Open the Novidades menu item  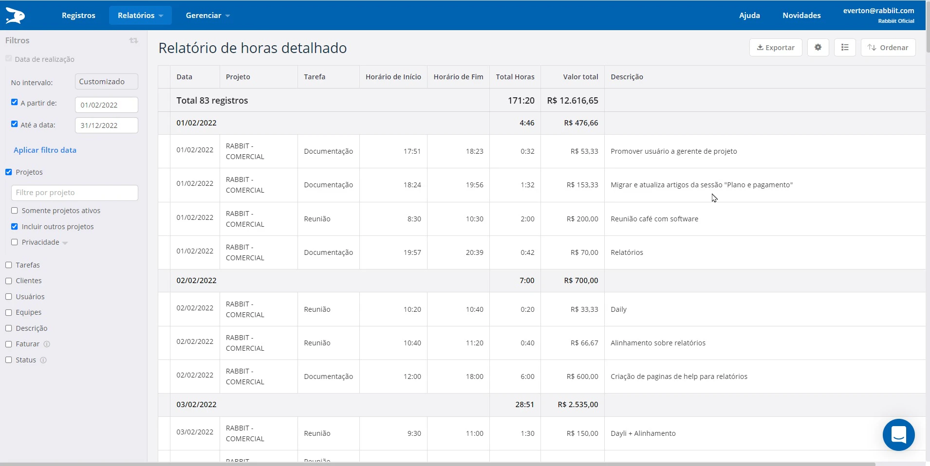coord(801,15)
